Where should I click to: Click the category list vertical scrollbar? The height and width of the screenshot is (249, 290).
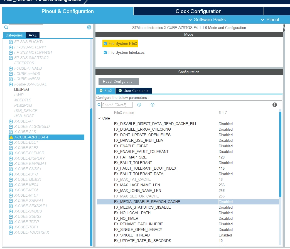point(91,177)
